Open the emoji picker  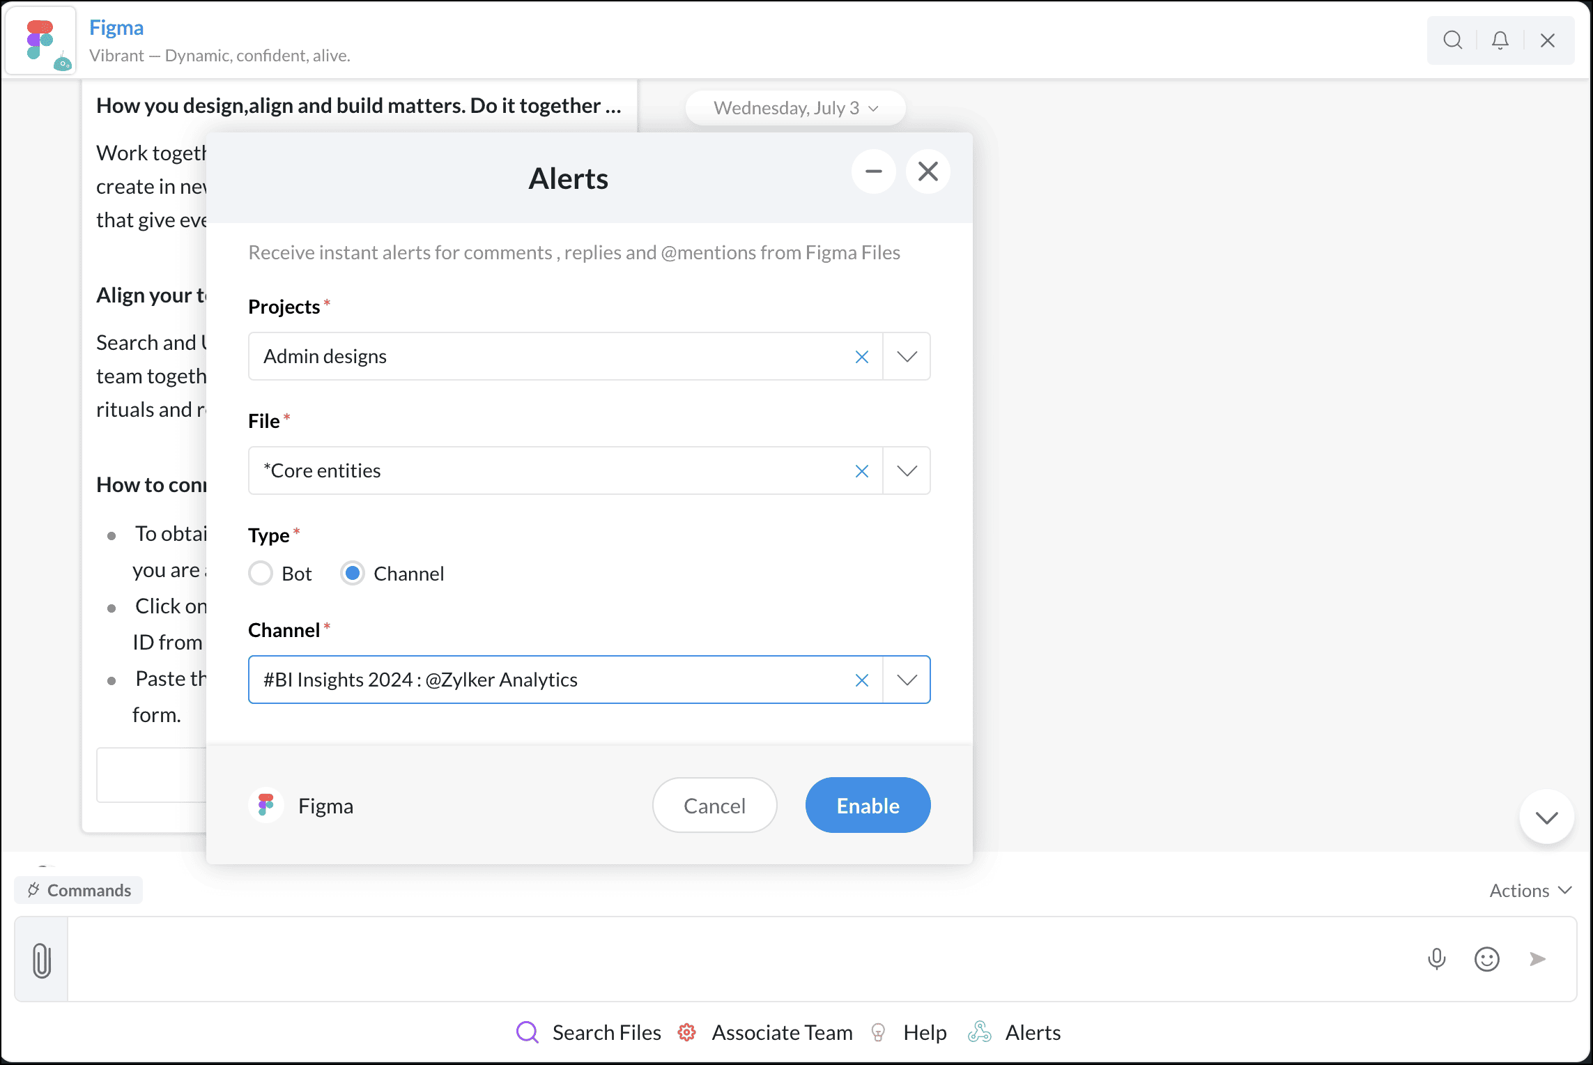(1486, 959)
